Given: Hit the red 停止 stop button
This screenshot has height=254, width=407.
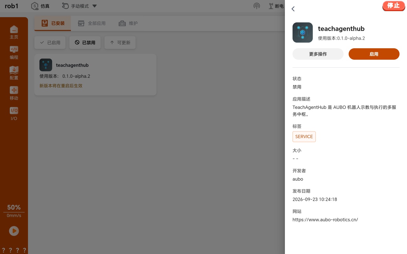Looking at the screenshot, I should pyautogui.click(x=394, y=6).
